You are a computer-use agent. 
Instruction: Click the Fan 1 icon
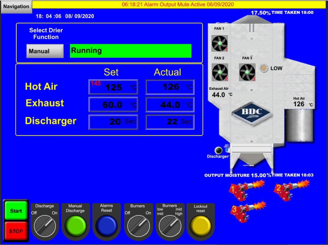click(x=220, y=43)
